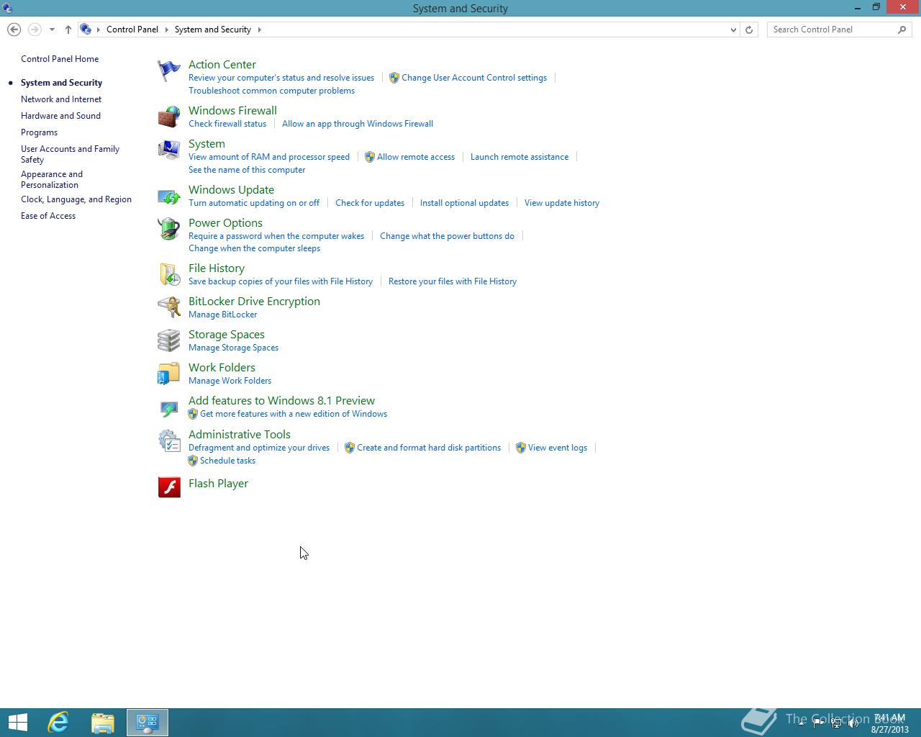Click Change User Account Control settings
The height and width of the screenshot is (737, 921).
click(x=474, y=78)
